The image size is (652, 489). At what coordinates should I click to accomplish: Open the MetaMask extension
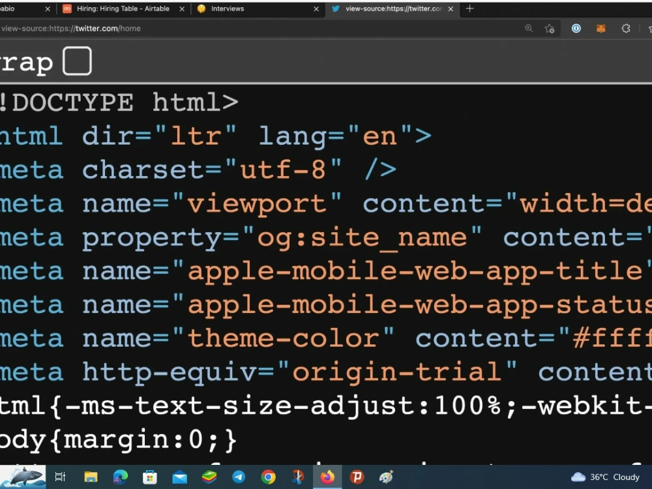point(600,29)
